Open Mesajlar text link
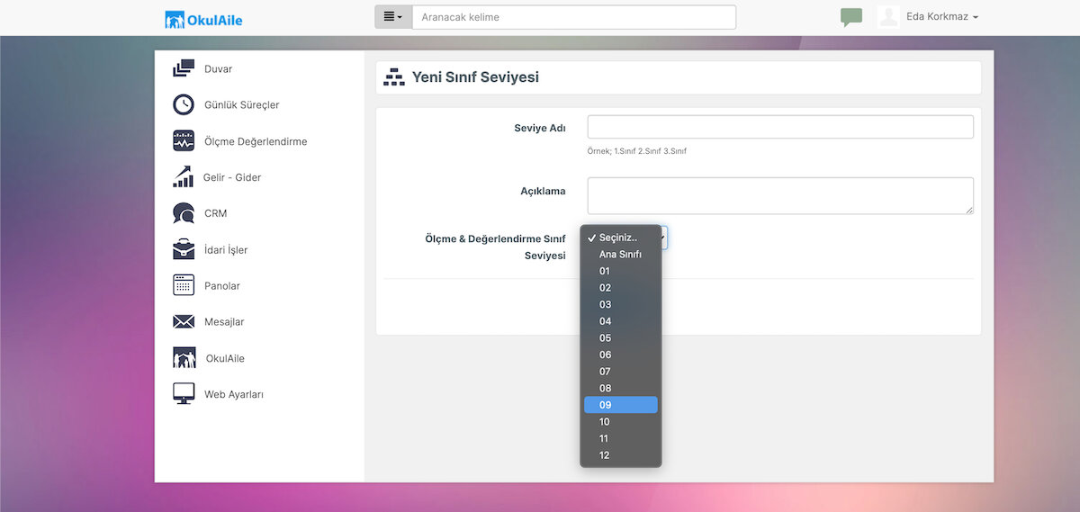 click(x=224, y=322)
